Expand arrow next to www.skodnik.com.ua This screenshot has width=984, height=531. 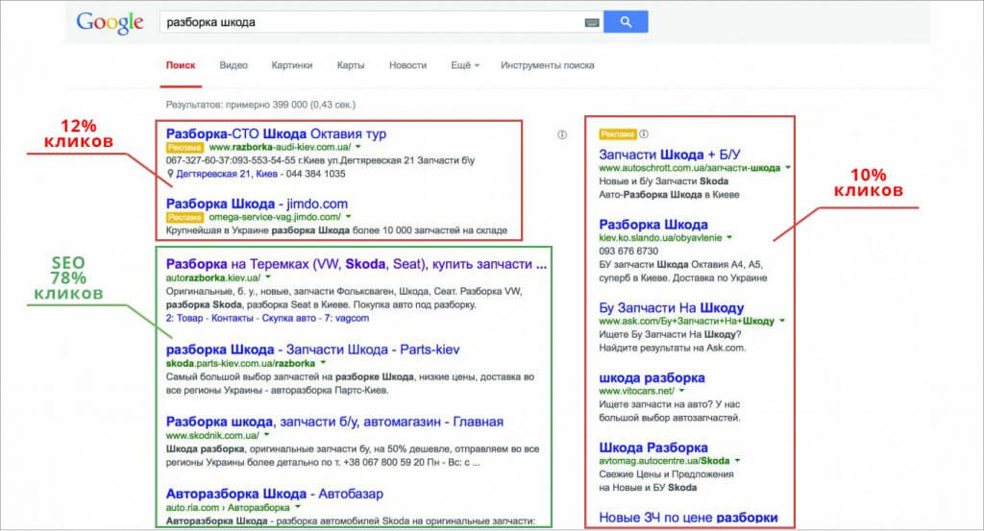point(267,435)
